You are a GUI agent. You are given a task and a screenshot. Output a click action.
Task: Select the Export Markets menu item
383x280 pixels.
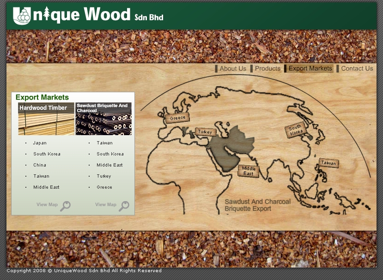tap(310, 69)
